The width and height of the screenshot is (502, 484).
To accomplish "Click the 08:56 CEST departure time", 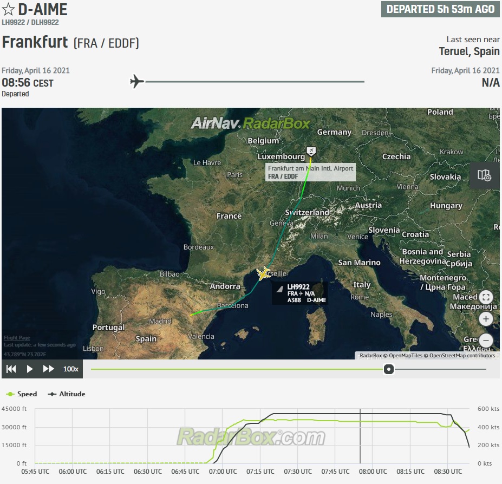I will point(28,83).
